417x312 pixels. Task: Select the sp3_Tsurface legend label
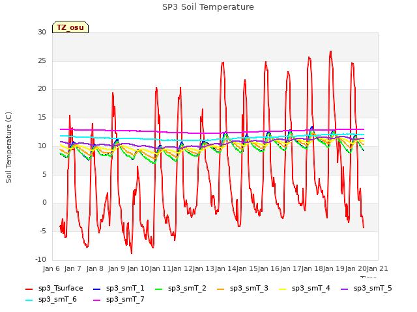[61, 289]
